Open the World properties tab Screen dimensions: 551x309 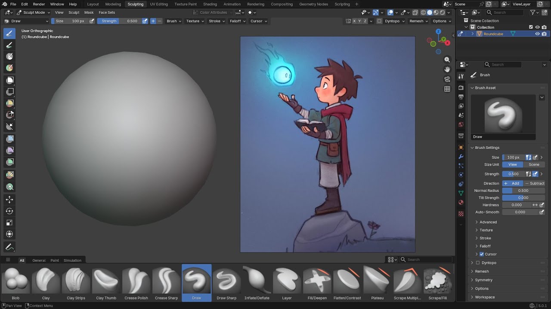pyautogui.click(x=461, y=124)
